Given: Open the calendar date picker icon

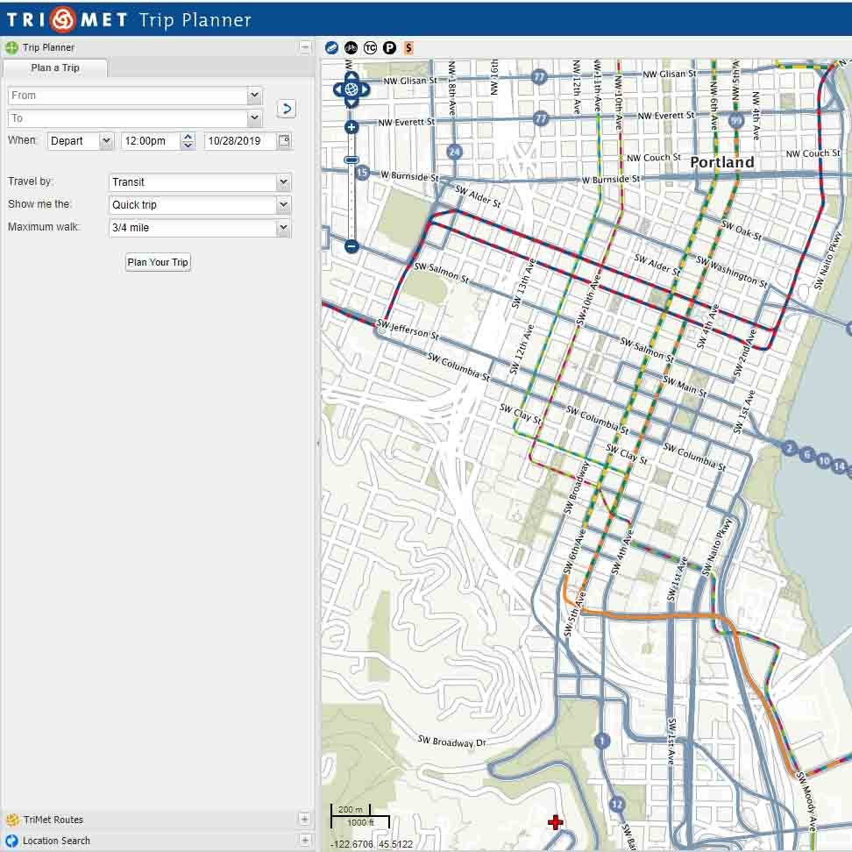Looking at the screenshot, I should click(283, 140).
